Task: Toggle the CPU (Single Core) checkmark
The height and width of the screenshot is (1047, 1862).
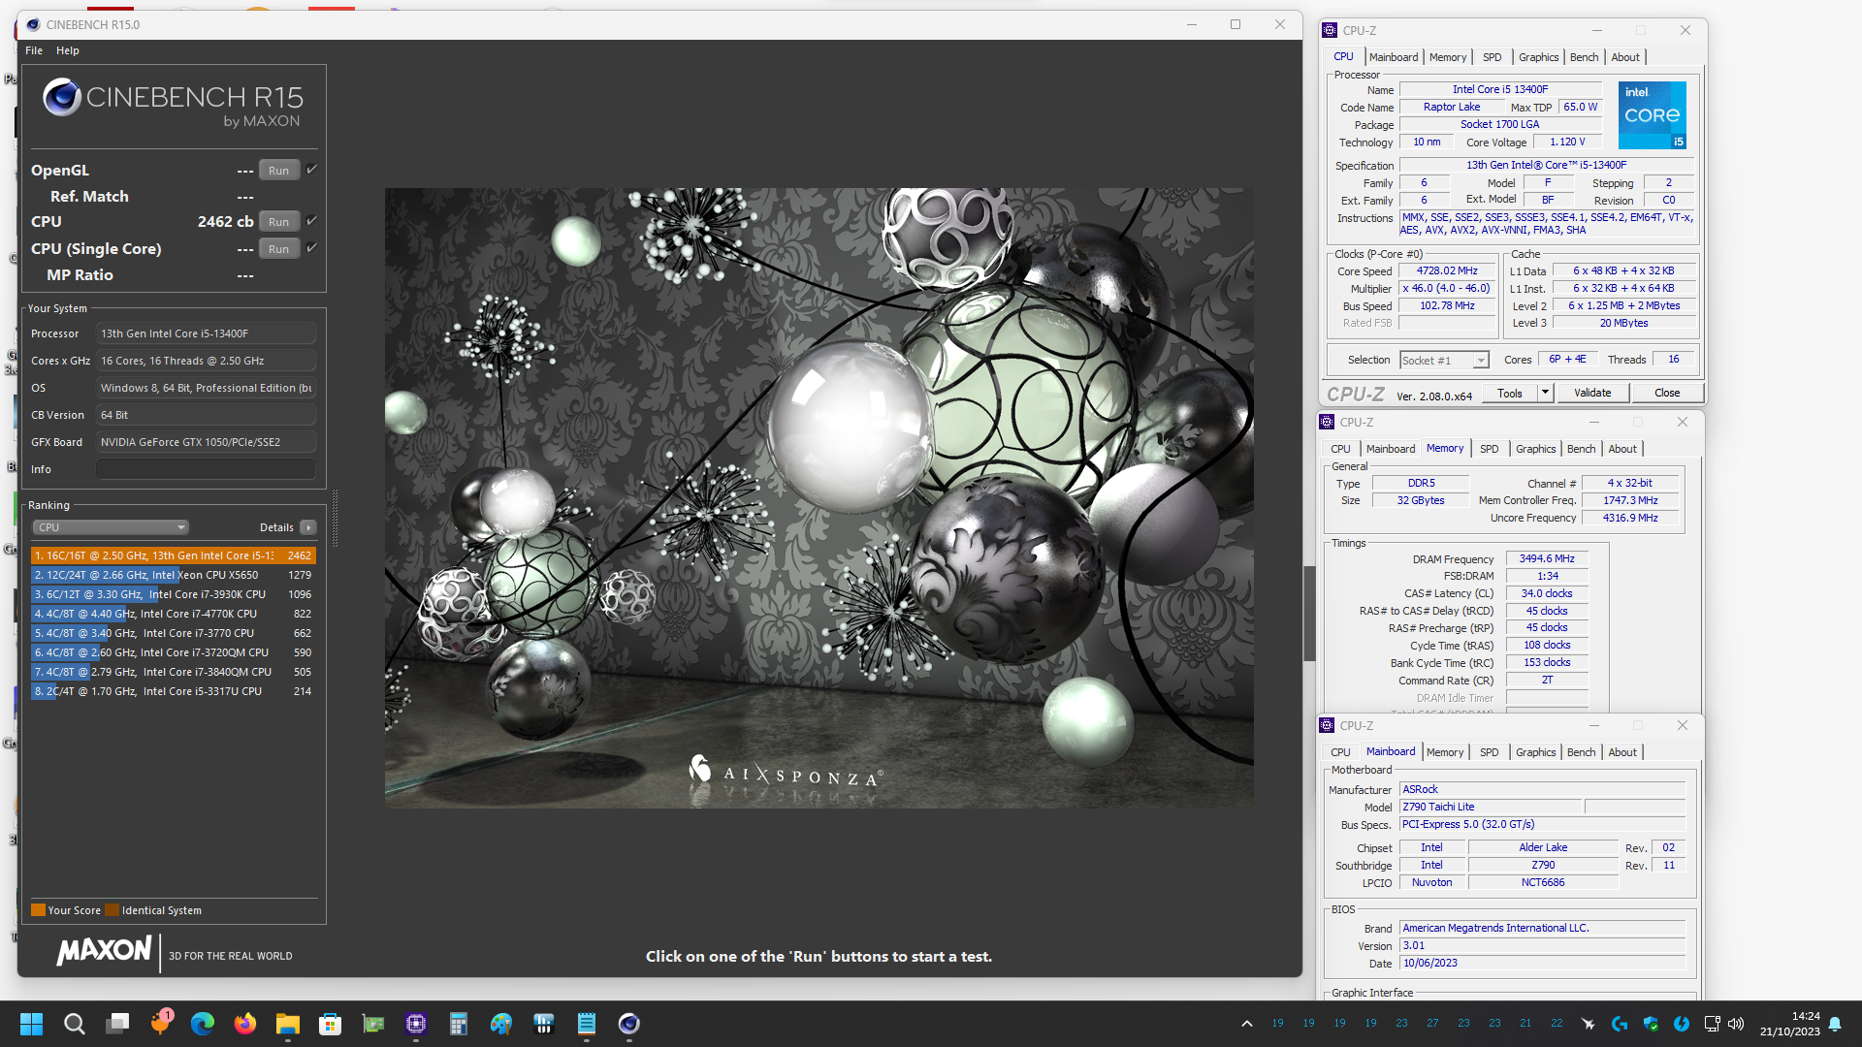Action: 312,248
